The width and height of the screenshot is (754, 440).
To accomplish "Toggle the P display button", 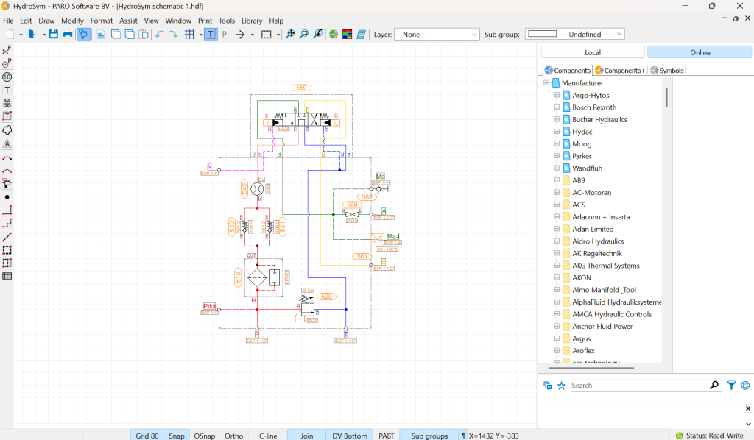I will coord(224,34).
